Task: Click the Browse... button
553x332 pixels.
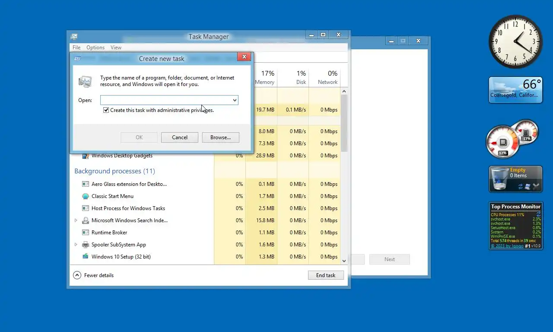Action: tap(220, 137)
